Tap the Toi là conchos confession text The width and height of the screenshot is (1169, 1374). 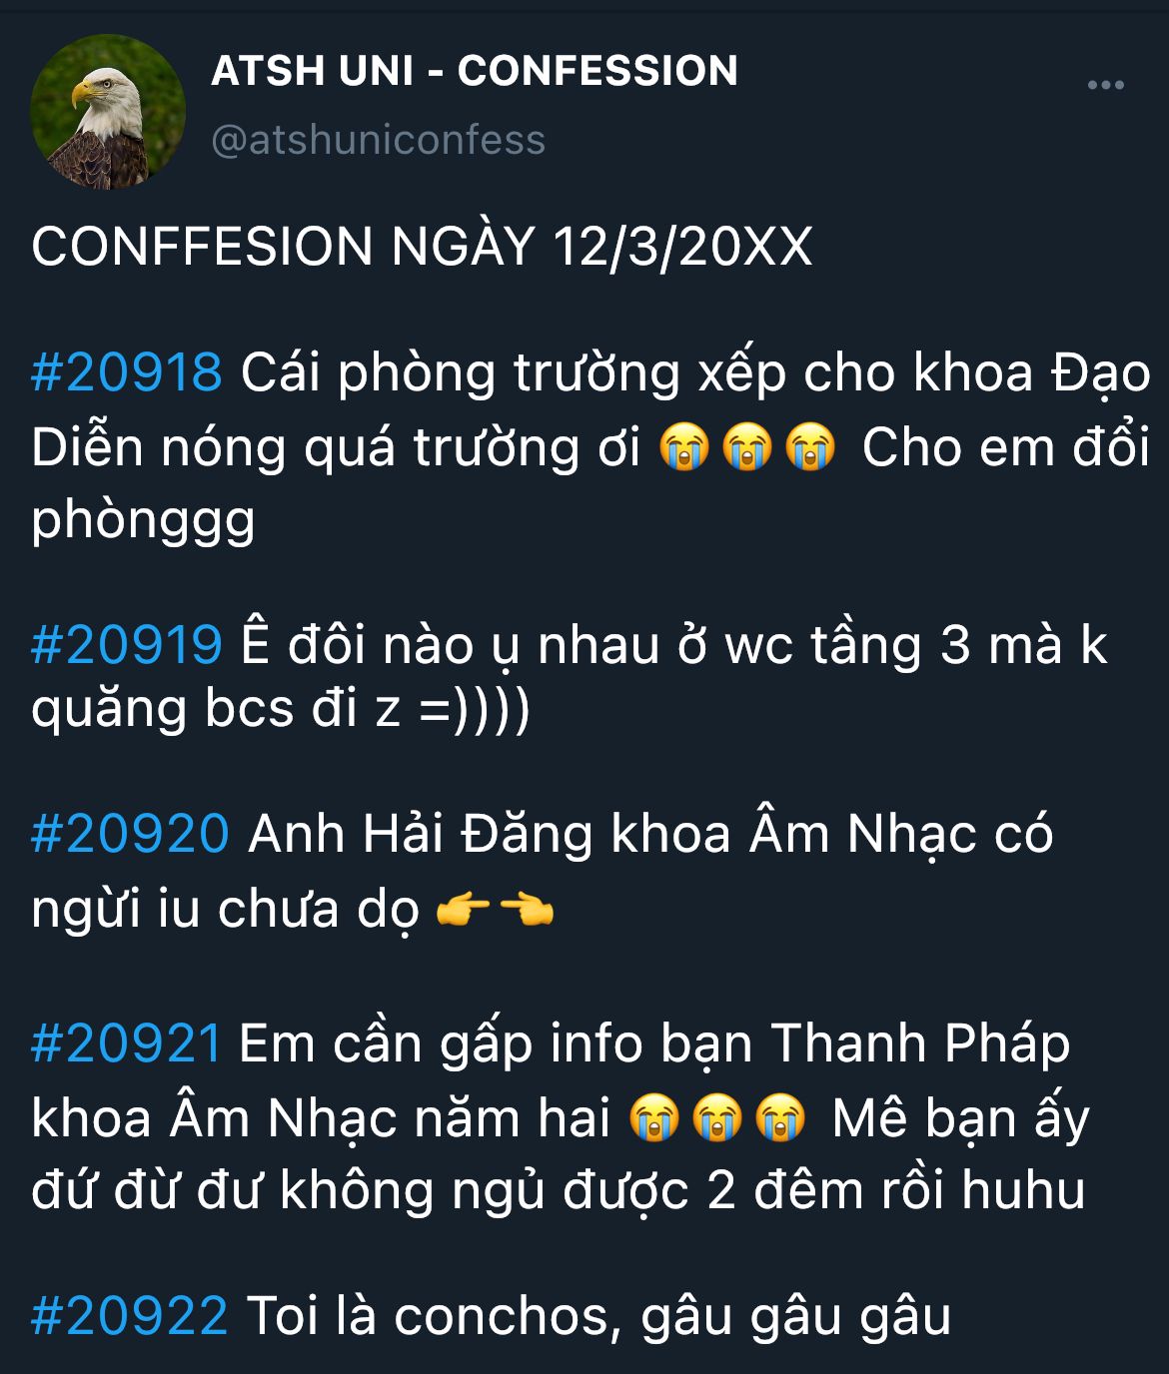598,1316
